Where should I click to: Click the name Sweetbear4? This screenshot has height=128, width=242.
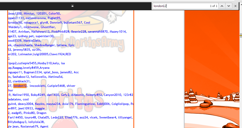107,117
